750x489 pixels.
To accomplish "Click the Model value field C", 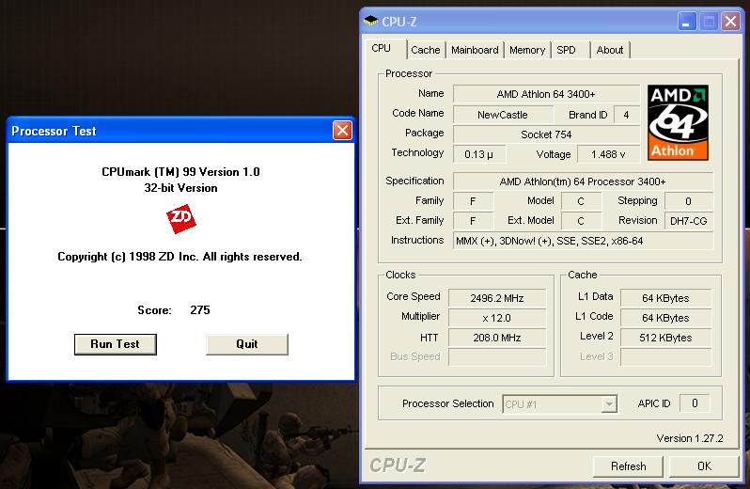I will [x=581, y=201].
